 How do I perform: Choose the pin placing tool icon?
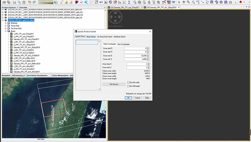click(193, 2)
